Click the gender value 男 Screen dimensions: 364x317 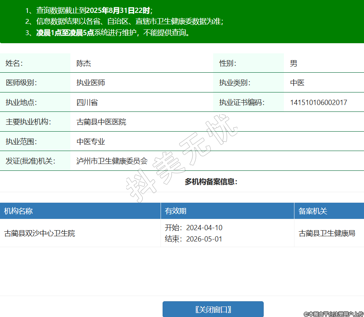click(294, 63)
